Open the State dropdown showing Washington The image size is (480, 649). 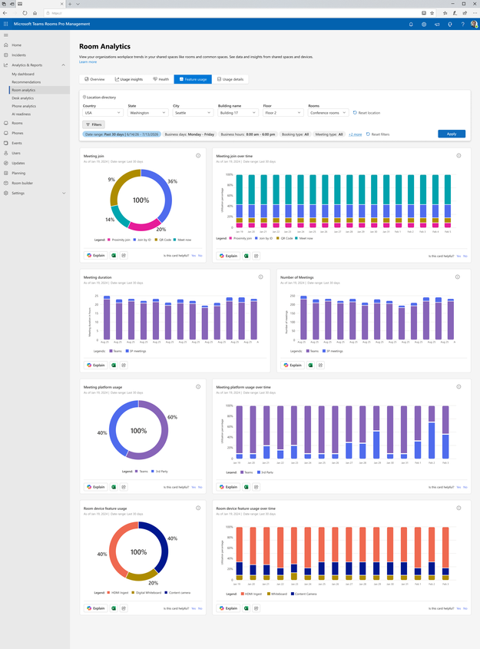(x=147, y=113)
